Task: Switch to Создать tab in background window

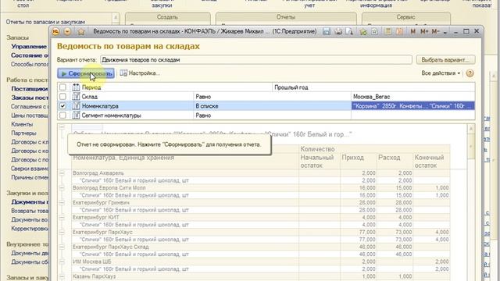Action: point(168,17)
